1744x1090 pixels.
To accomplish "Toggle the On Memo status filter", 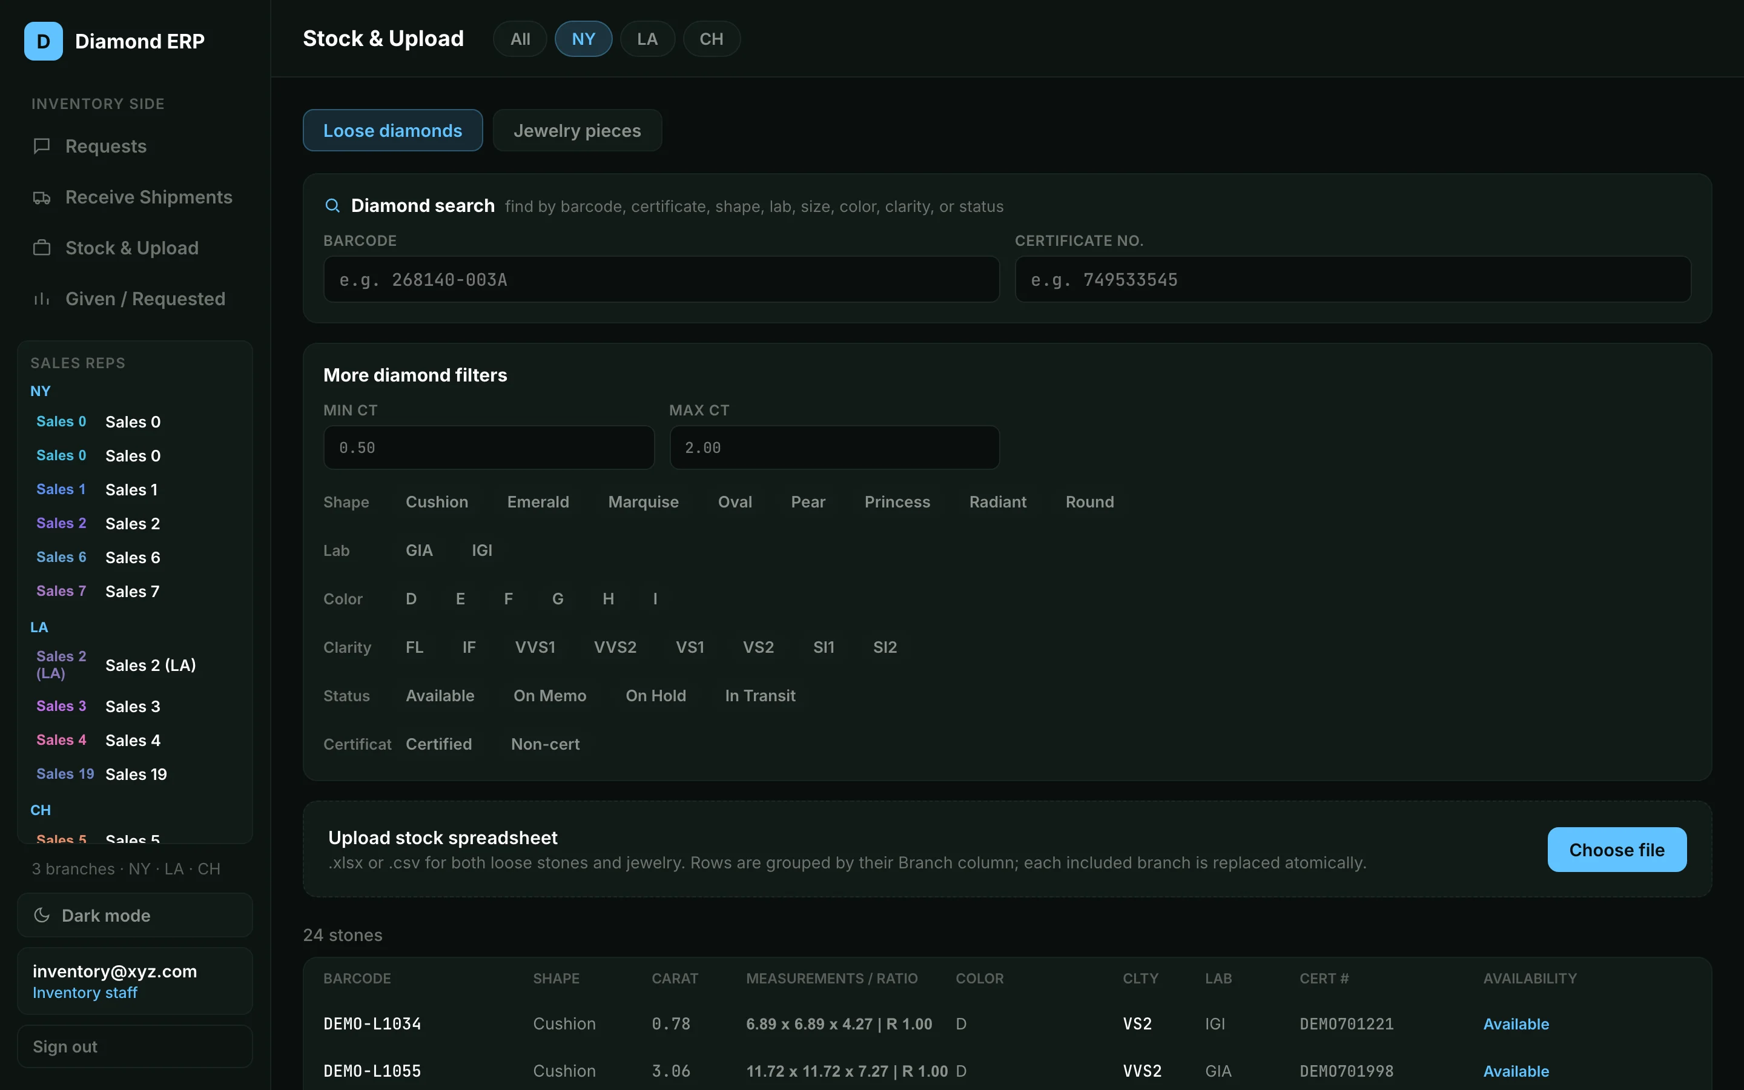I will tap(550, 696).
